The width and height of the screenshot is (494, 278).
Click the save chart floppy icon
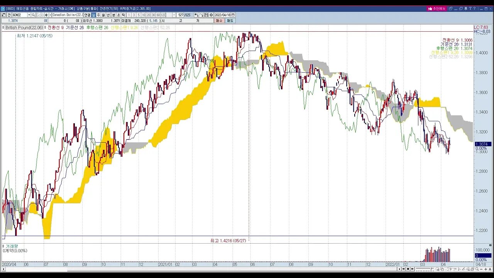(206, 15)
